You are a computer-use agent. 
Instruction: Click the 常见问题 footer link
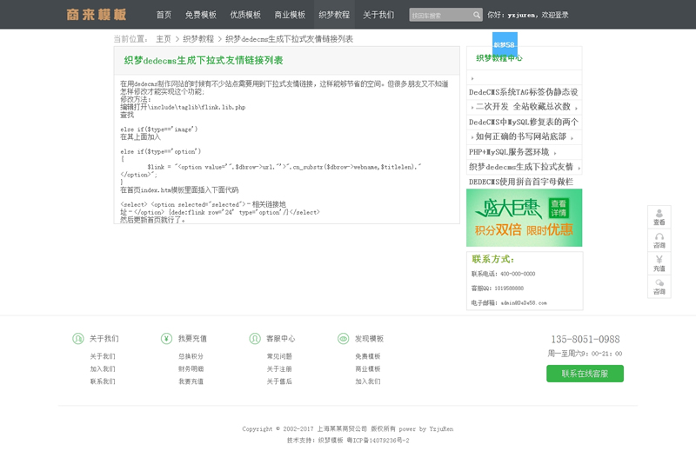[279, 356]
